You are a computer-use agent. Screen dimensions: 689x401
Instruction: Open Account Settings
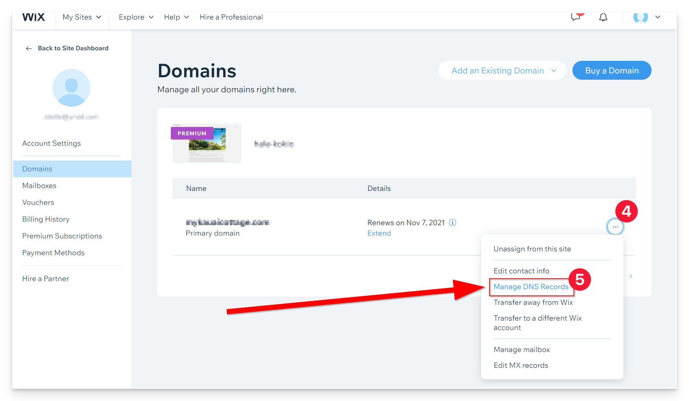coord(51,143)
